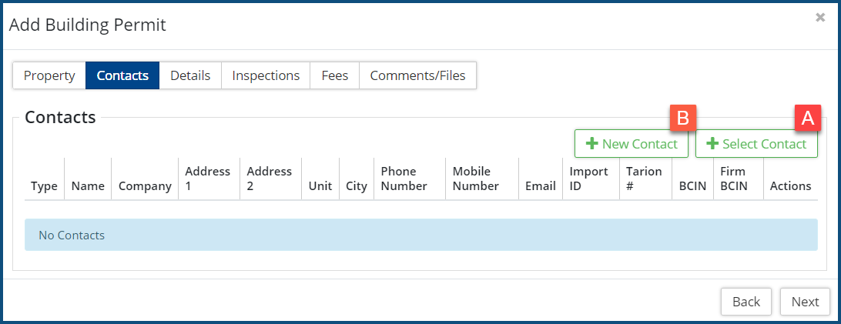
Task: Click the plus icon on New Contact
Action: tap(592, 144)
